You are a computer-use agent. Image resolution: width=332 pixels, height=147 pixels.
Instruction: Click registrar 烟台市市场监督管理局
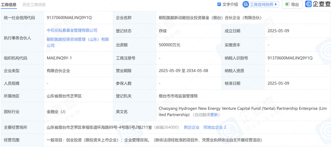pos(178,96)
